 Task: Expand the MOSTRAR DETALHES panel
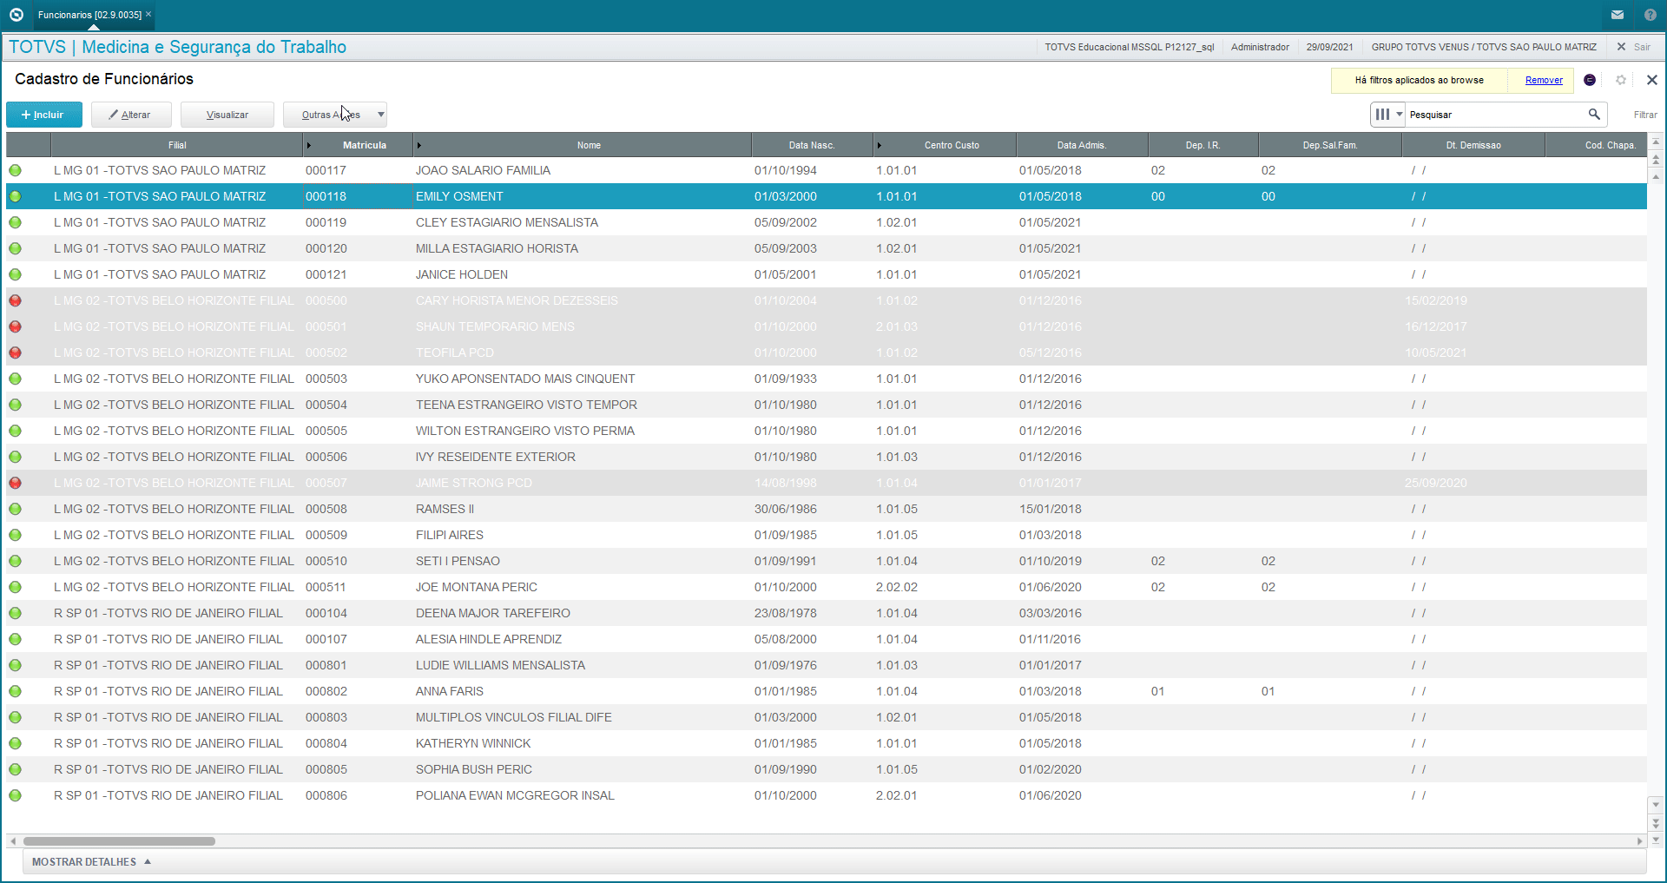coord(91,861)
